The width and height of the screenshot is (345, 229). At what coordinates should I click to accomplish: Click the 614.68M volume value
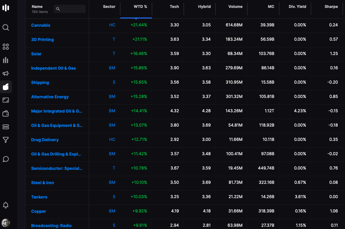point(234,25)
